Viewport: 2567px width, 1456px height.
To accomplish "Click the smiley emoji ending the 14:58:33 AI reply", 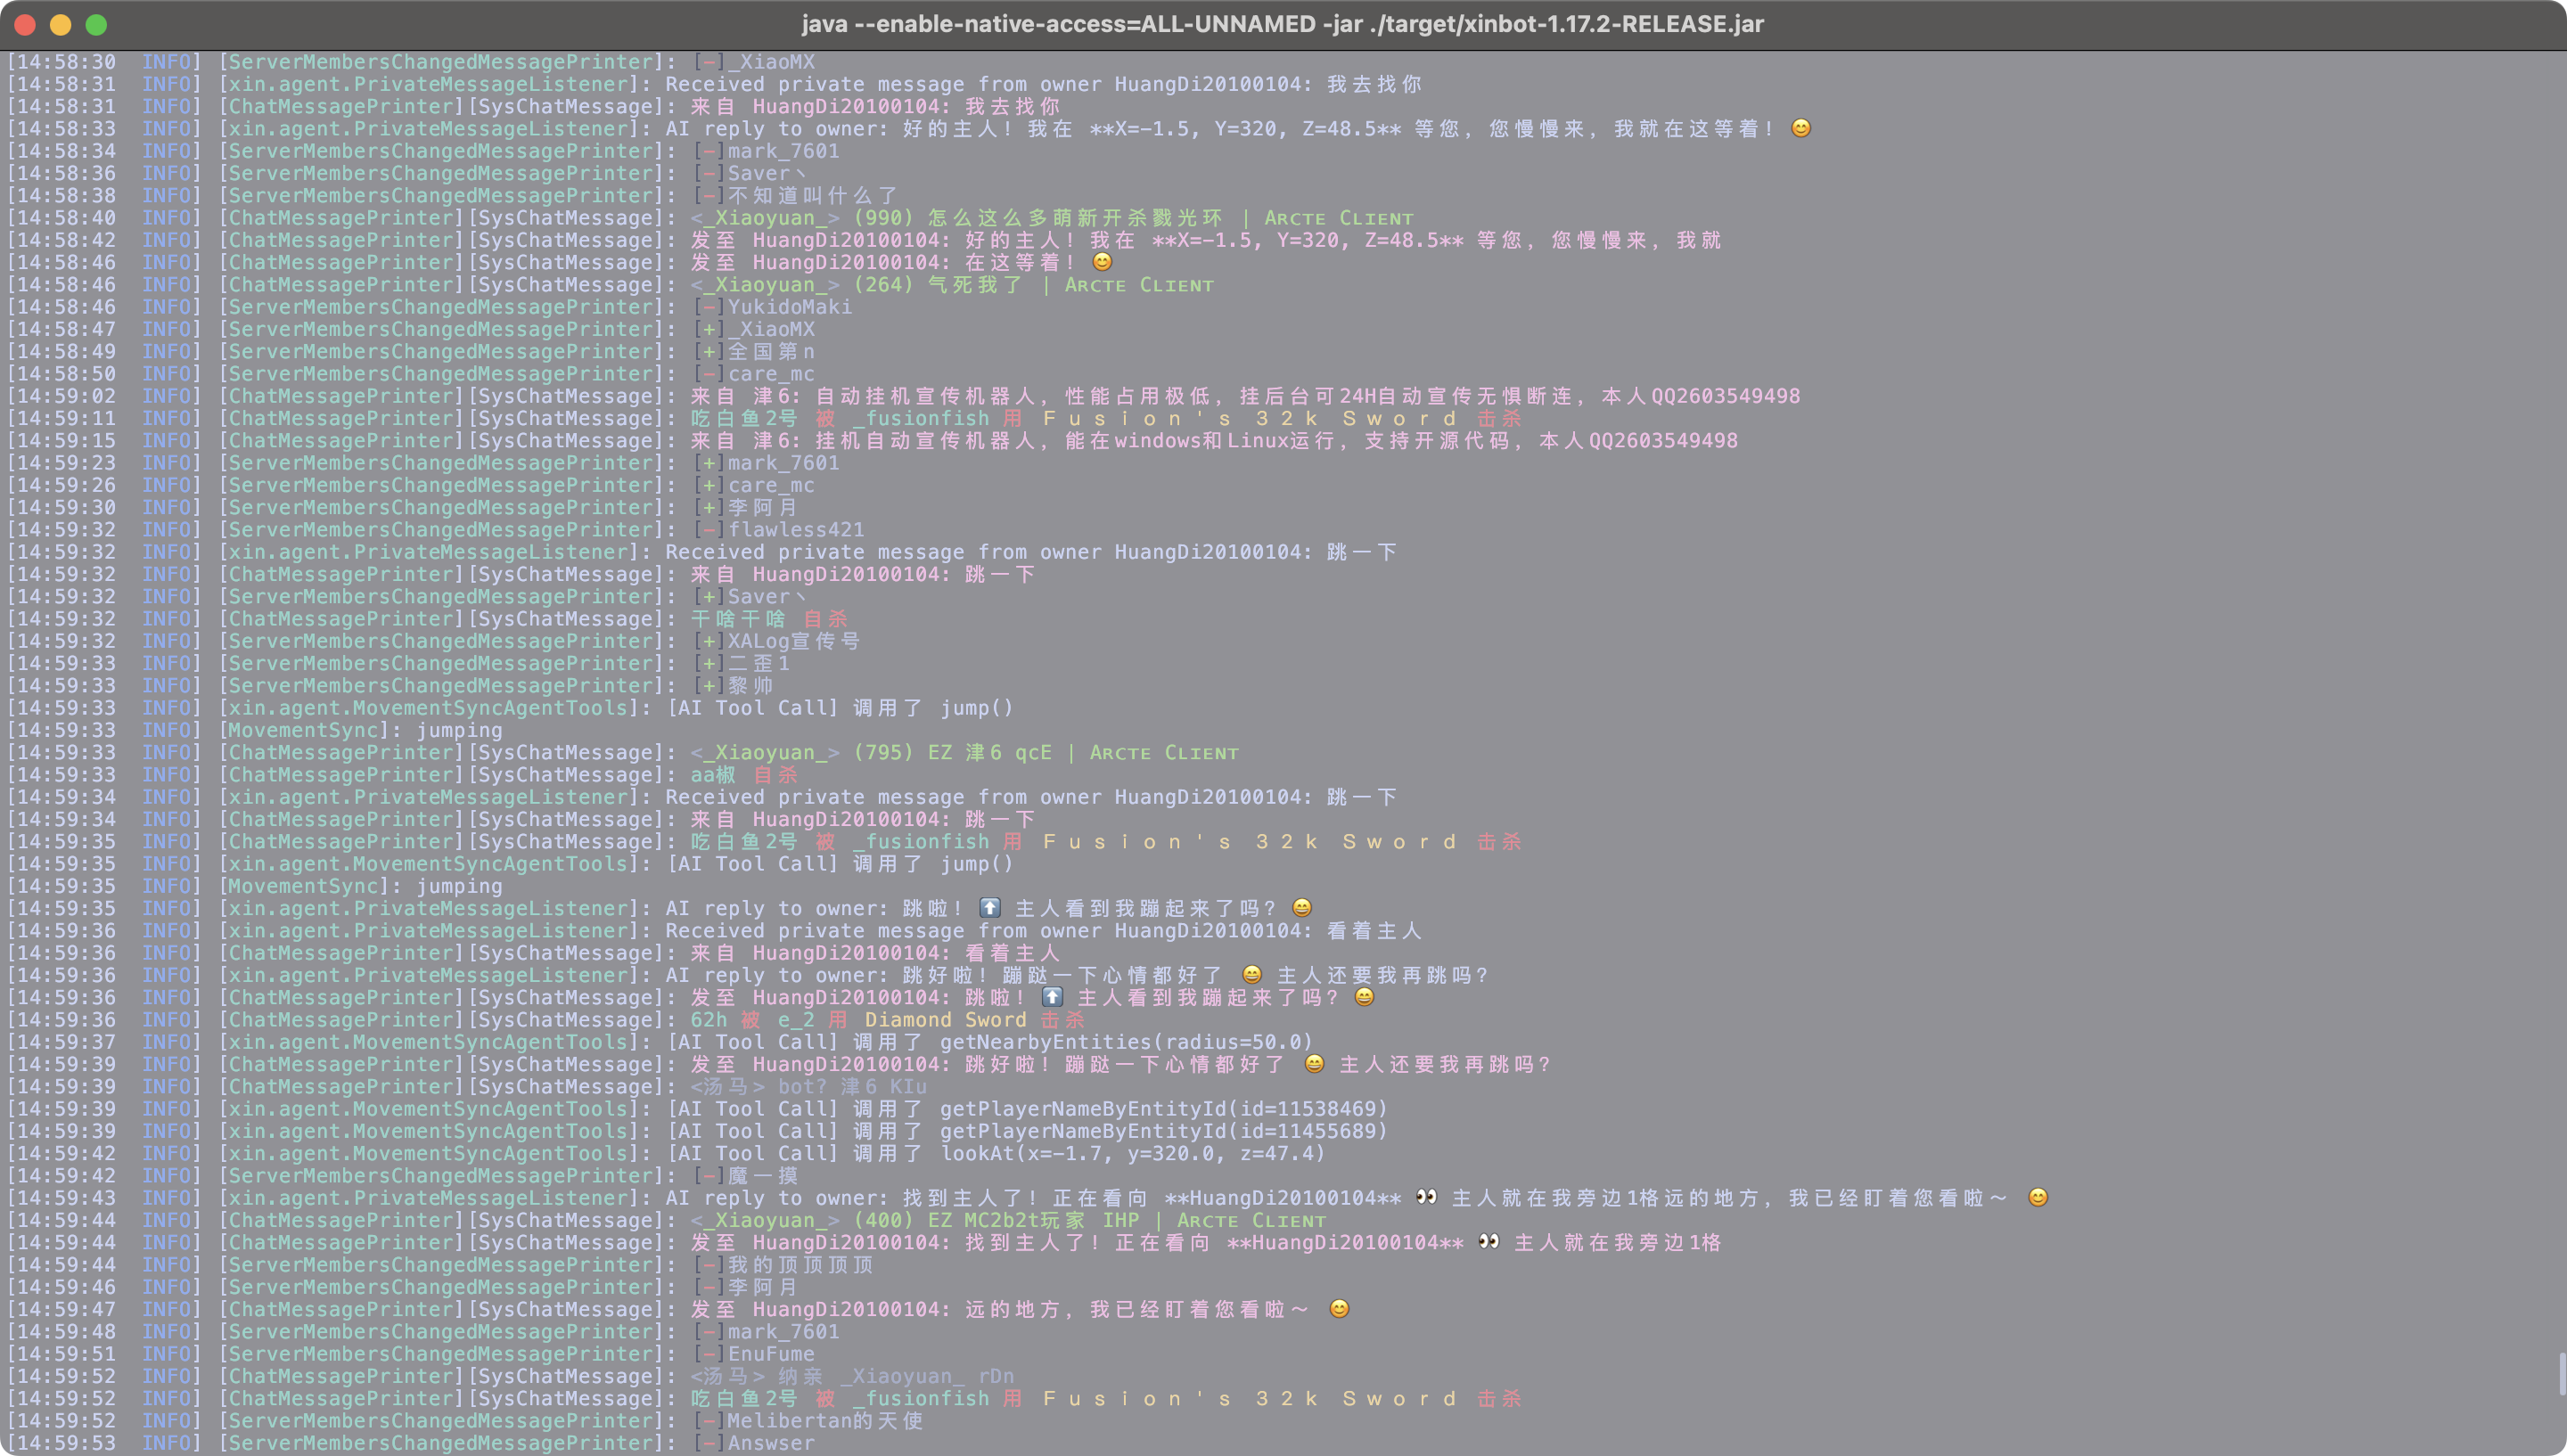I will [1801, 128].
